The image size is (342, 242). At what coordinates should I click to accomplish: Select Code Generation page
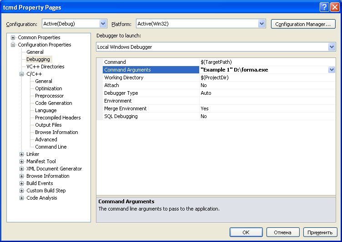point(54,103)
